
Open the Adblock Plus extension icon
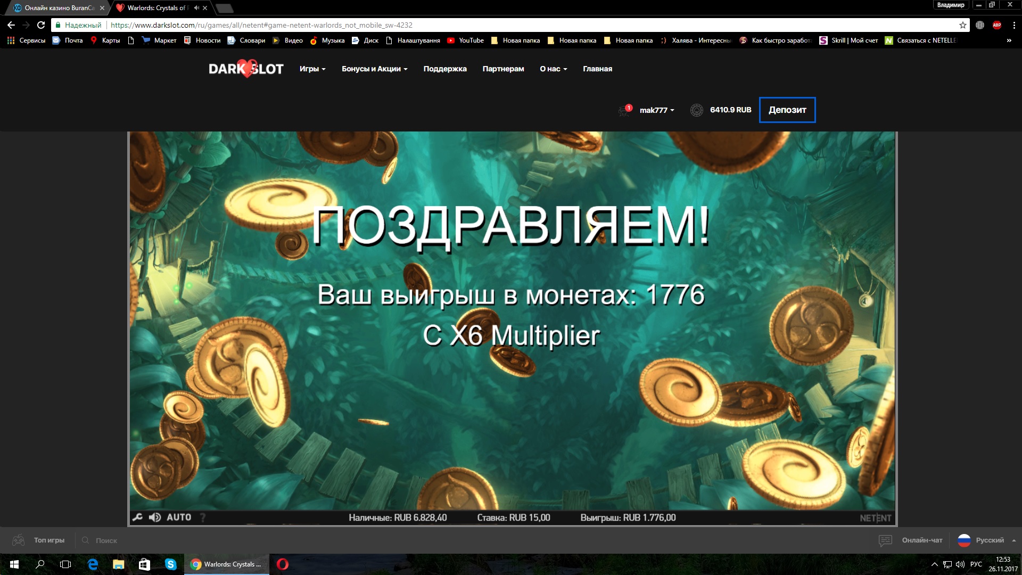click(997, 25)
